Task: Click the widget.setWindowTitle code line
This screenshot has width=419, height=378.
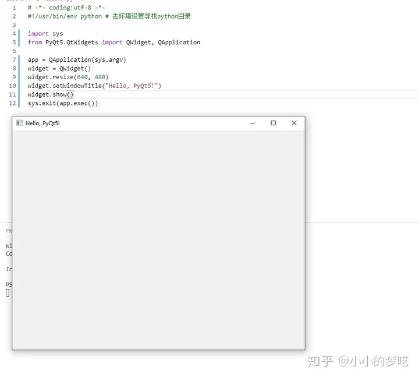Action: pyautogui.click(x=95, y=86)
